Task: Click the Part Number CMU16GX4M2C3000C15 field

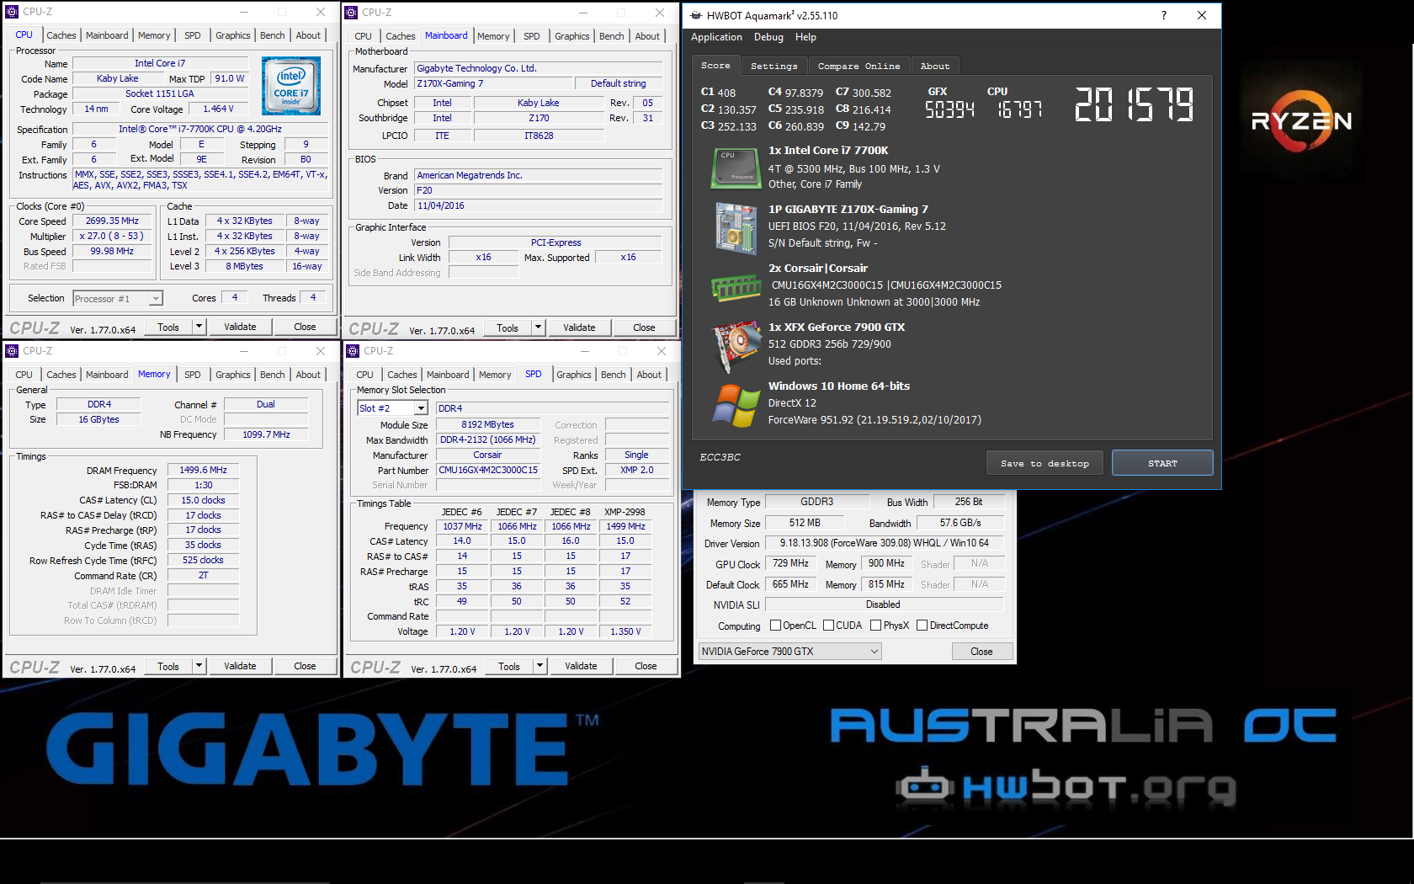Action: click(488, 471)
